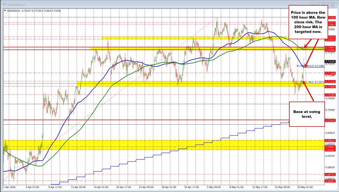Click the 13 Apr 09:00 time axis label
Screen dimensions: 339x192
tap(79, 187)
